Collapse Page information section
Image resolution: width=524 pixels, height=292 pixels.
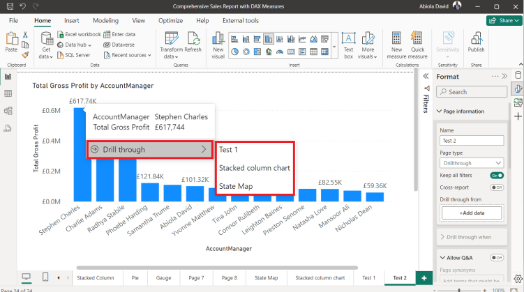pos(439,111)
